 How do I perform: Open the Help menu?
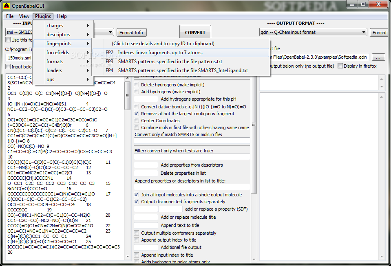pyautogui.click(x=62, y=16)
